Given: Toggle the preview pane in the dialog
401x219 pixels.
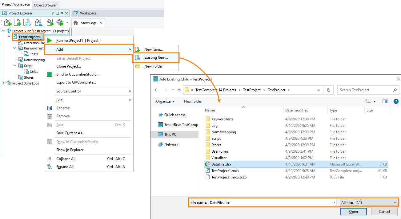Looking at the screenshot, I should coord(385,101).
